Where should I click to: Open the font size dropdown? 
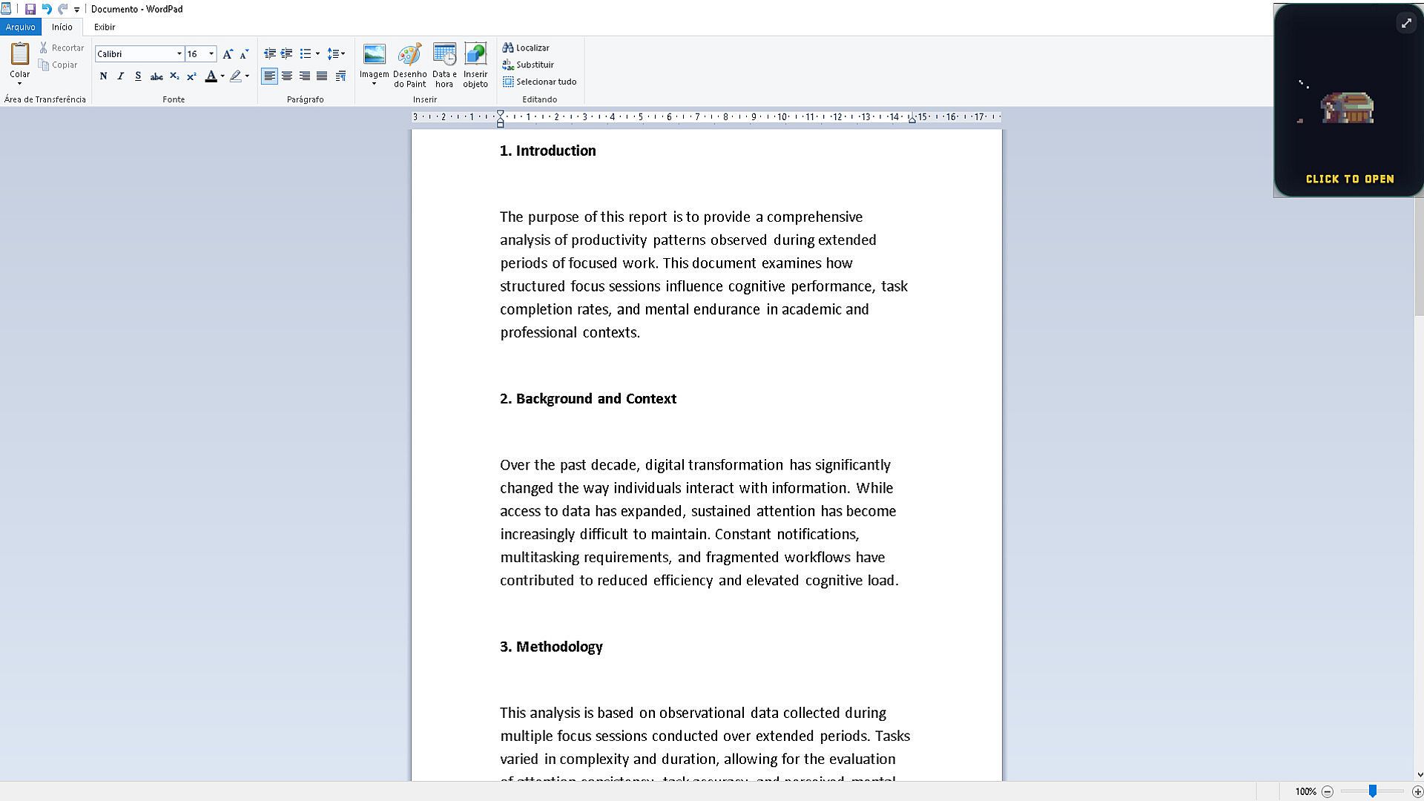pos(211,53)
